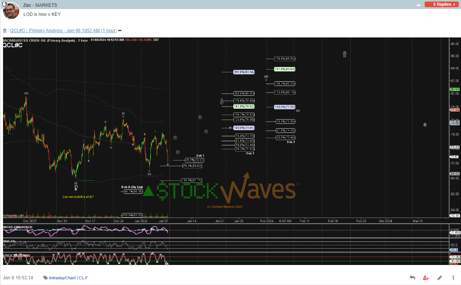Image resolution: width=461 pixels, height=285 pixels.
Task: Click the "B vs A (Zig Zag)" chart label
Action: coord(132,187)
